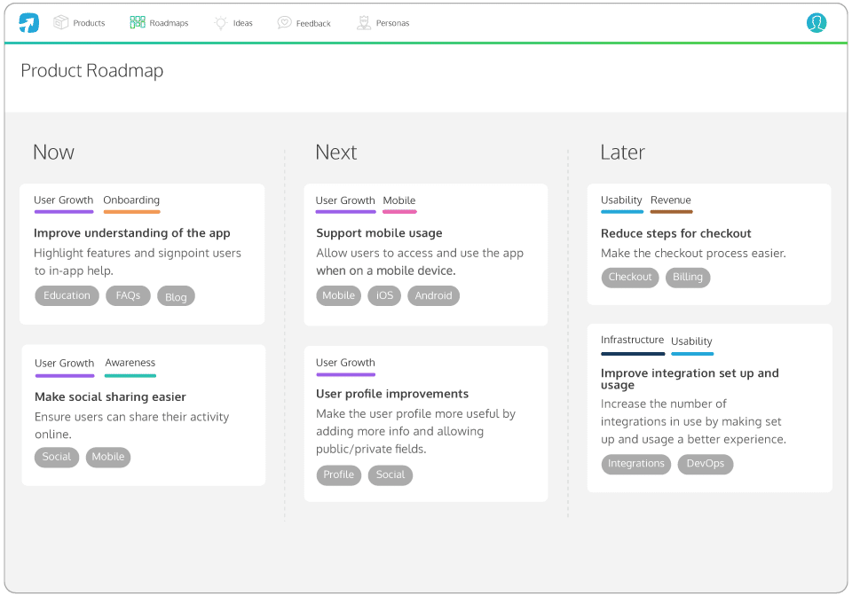Click the Awareness objective label
The image size is (852, 596).
pyautogui.click(x=130, y=363)
